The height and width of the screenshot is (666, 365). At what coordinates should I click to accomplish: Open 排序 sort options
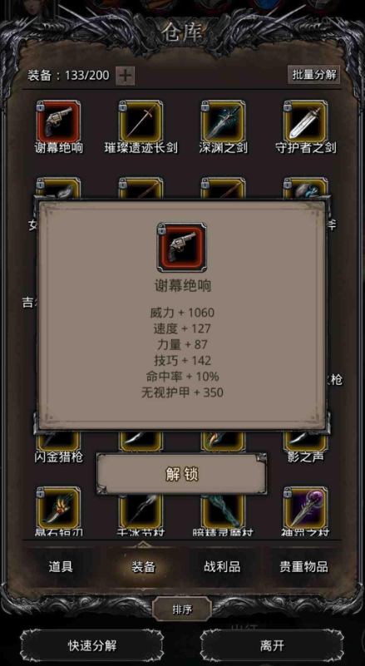tap(182, 609)
